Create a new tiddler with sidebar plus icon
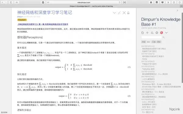This screenshot has width=183, height=114. (147, 33)
